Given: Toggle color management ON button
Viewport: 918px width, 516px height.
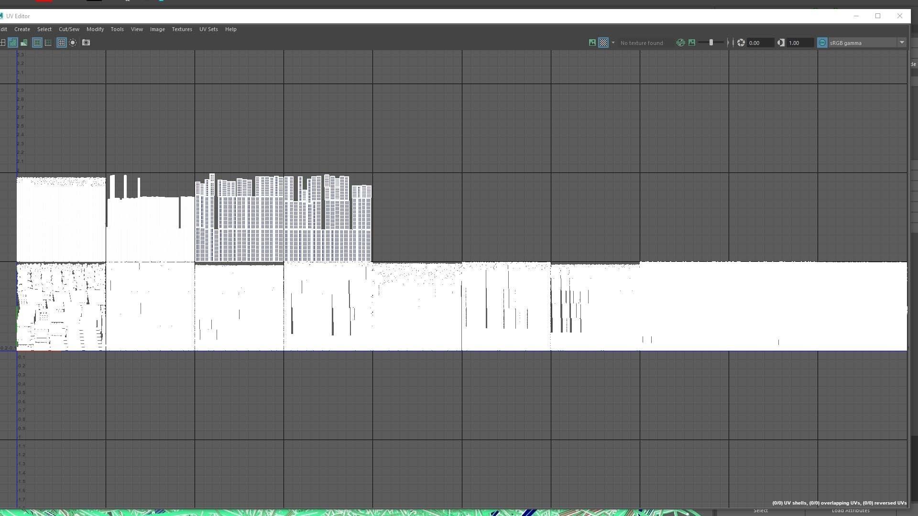Looking at the screenshot, I should 822,43.
